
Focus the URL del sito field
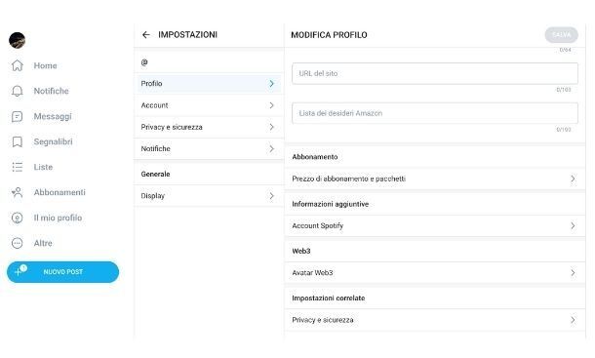click(435, 74)
